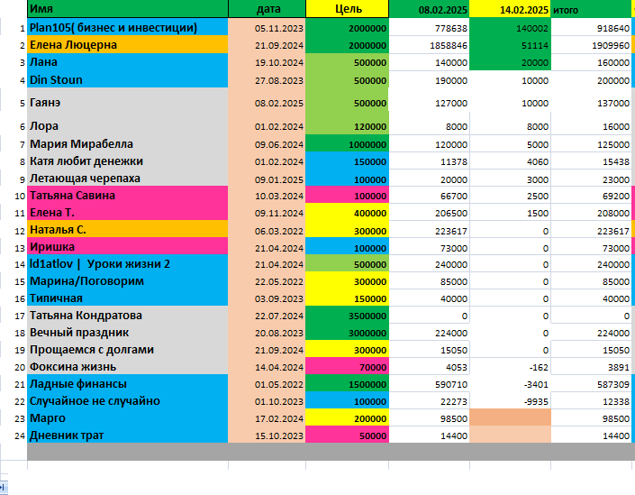The image size is (635, 495).
Task: Click "ld1atlov | Уроки жизни 2" cell
Action: coord(128,263)
